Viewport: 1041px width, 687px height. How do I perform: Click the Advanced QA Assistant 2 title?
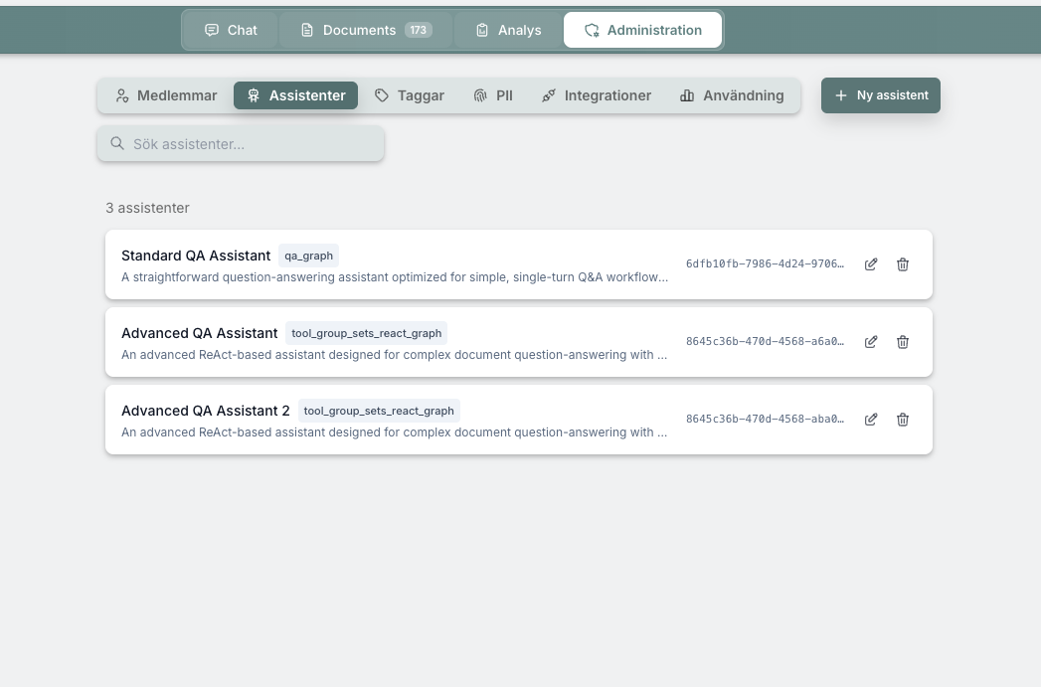(206, 411)
